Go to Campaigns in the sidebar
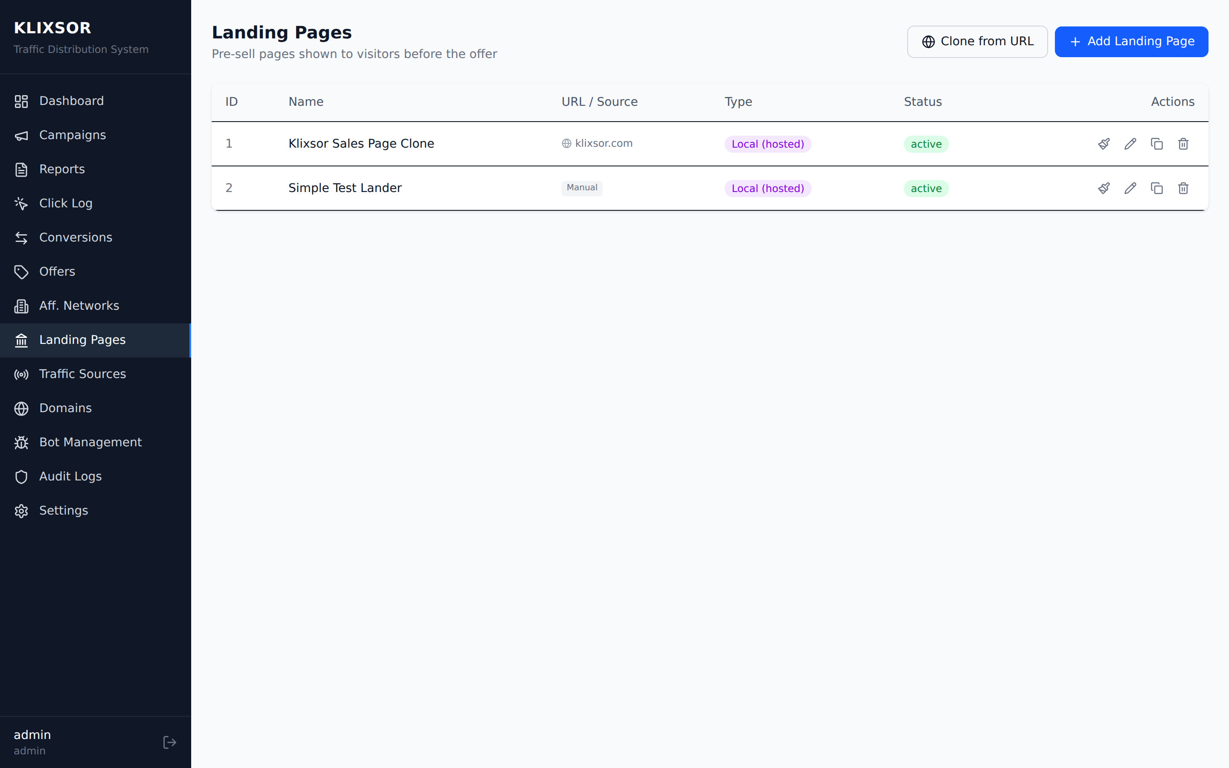This screenshot has width=1229, height=768. pyautogui.click(x=72, y=135)
